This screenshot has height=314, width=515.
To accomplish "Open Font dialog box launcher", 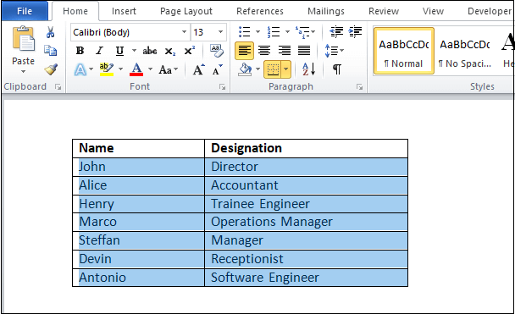I will click(223, 87).
